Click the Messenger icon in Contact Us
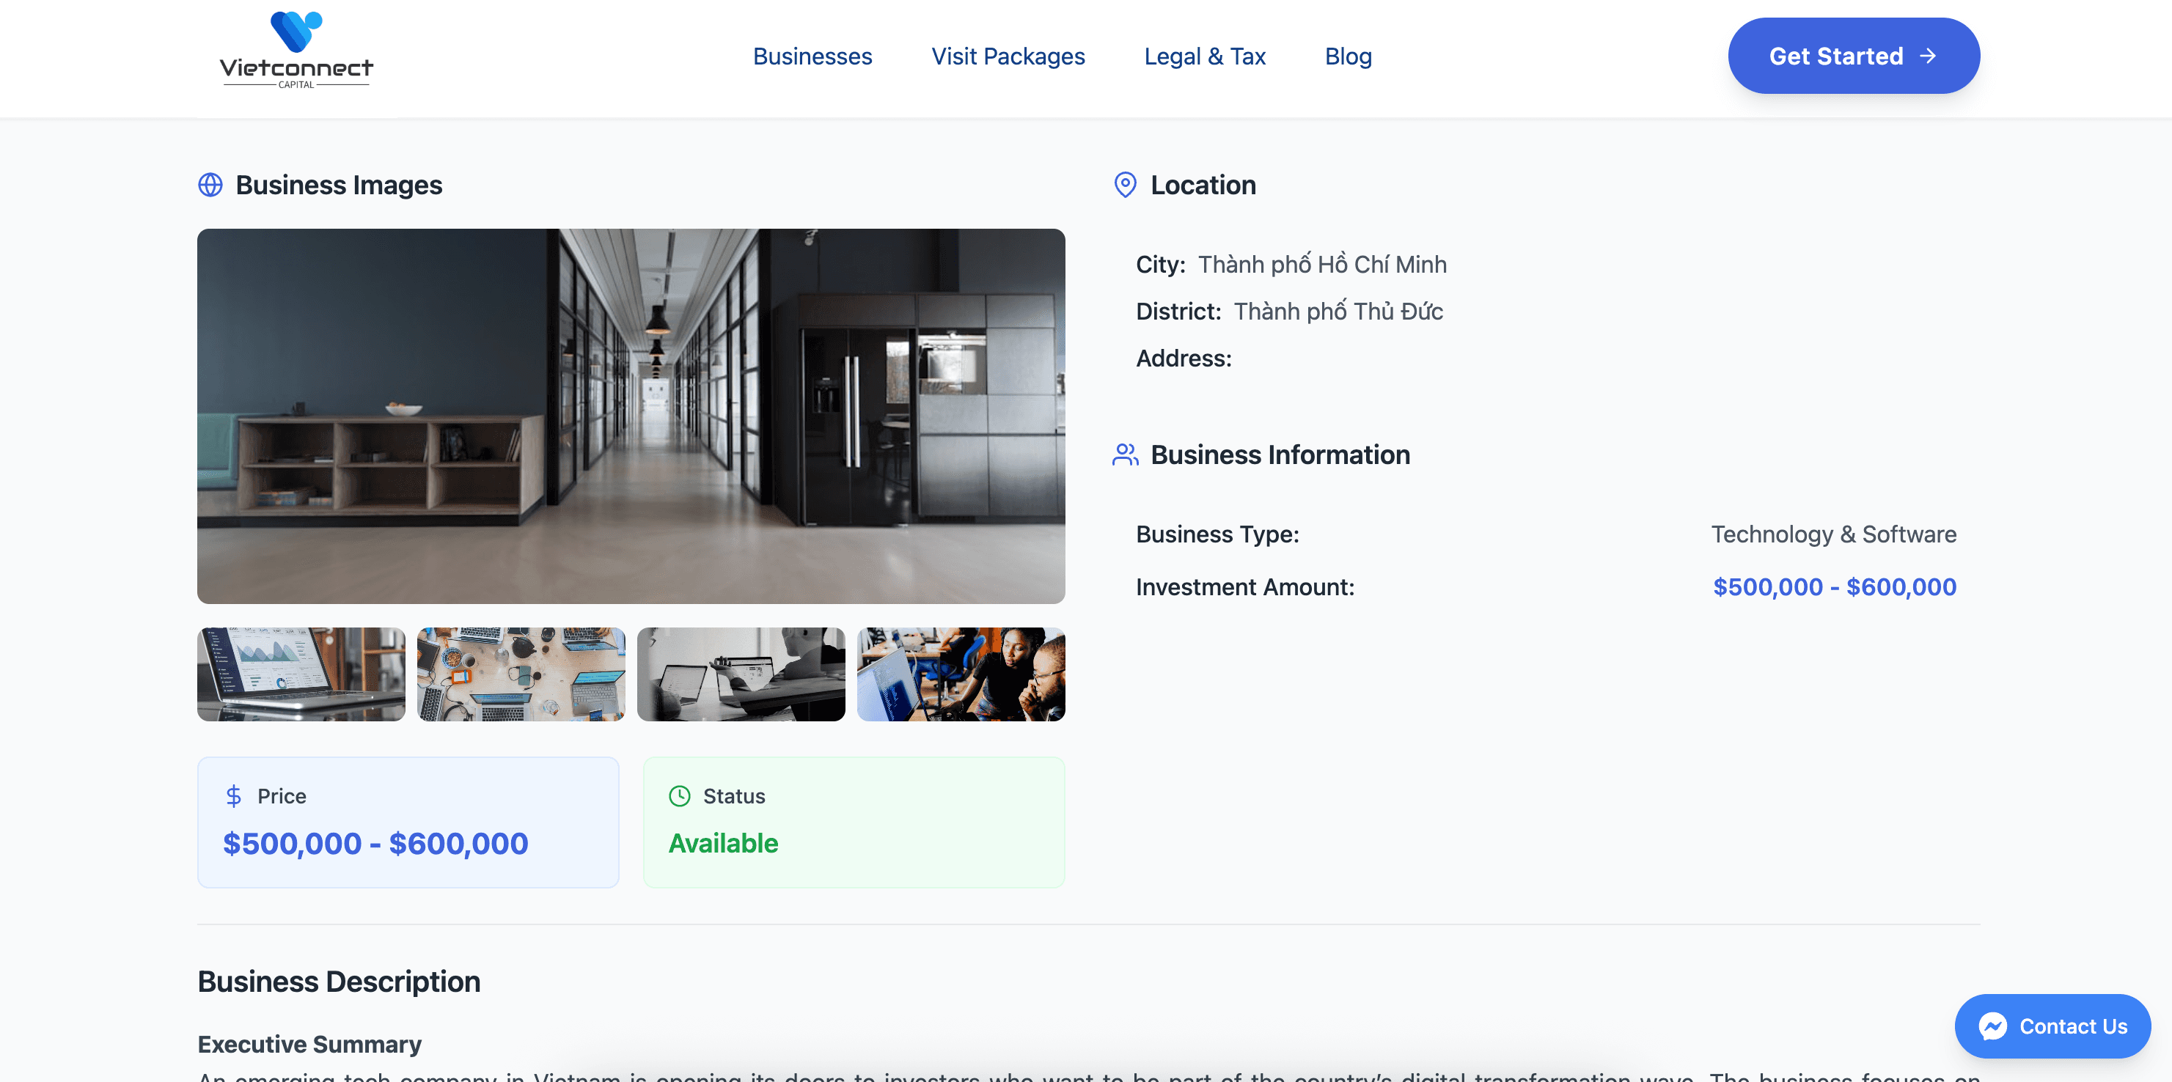Screen dimensions: 2172x1082 click(x=1993, y=1026)
